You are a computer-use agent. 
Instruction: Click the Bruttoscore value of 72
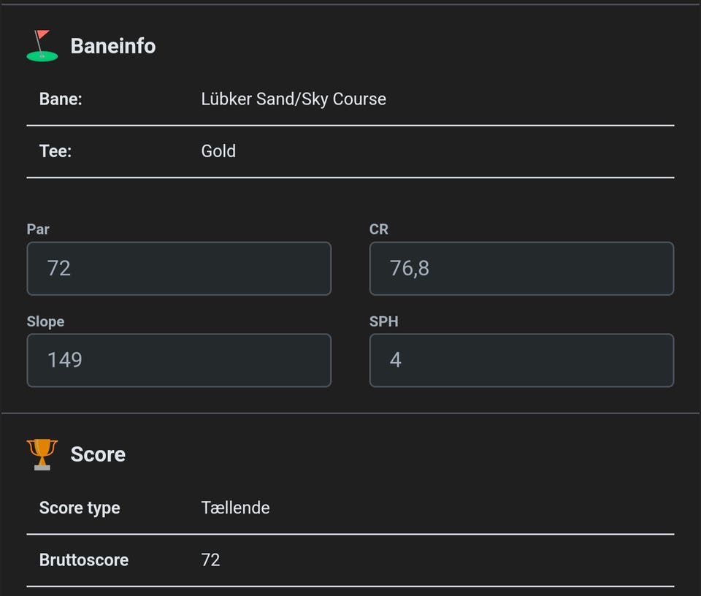210,560
